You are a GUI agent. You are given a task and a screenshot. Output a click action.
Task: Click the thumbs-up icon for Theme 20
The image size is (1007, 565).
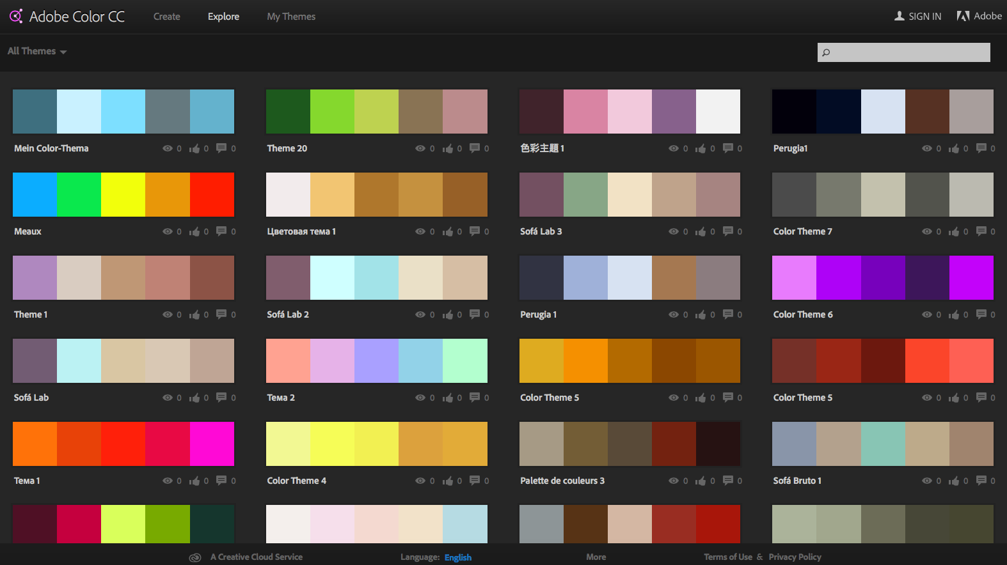[x=448, y=148]
